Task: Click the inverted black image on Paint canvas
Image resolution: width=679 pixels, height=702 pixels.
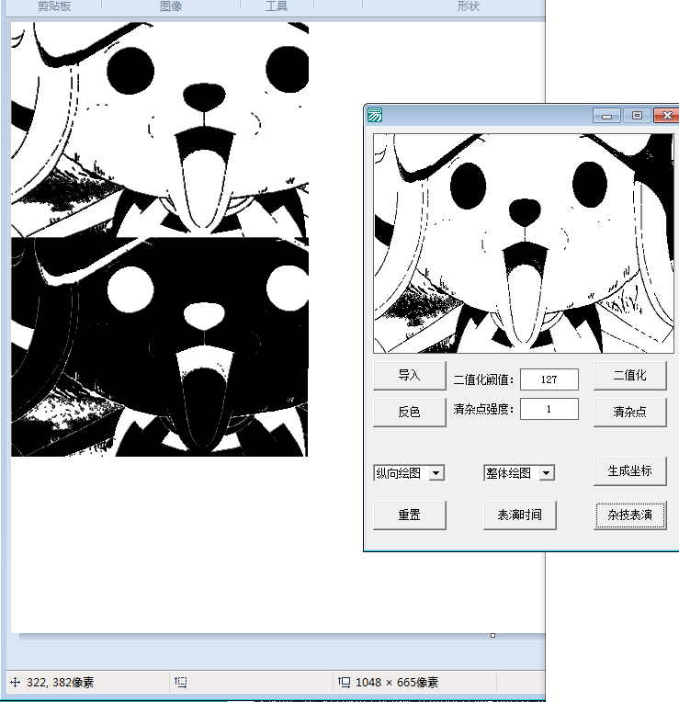Action: (160, 347)
